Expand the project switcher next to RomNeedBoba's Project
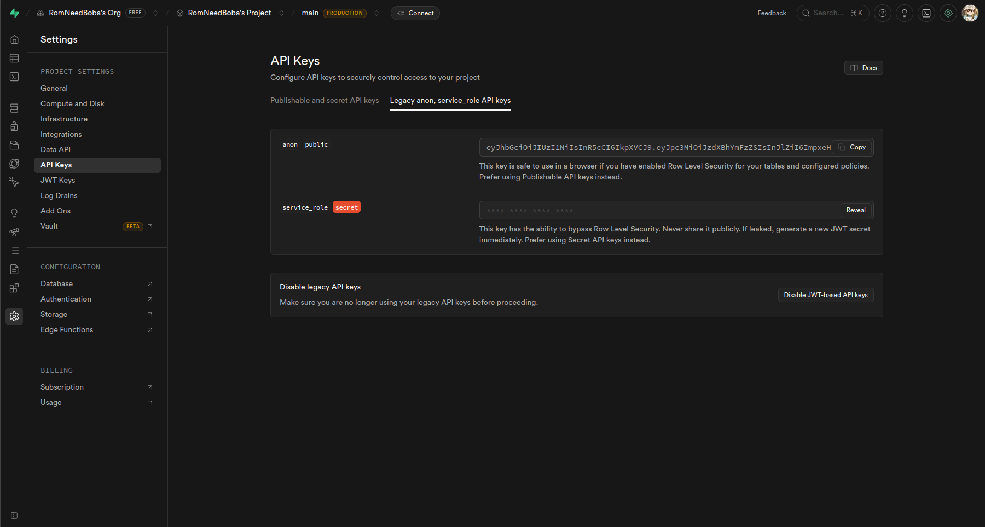Viewport: 985px width, 527px height. click(281, 13)
